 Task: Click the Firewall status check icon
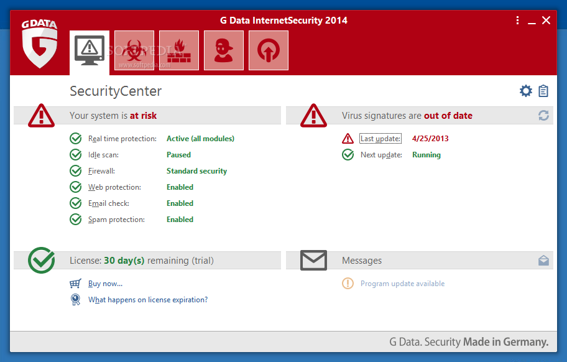pyautogui.click(x=76, y=170)
